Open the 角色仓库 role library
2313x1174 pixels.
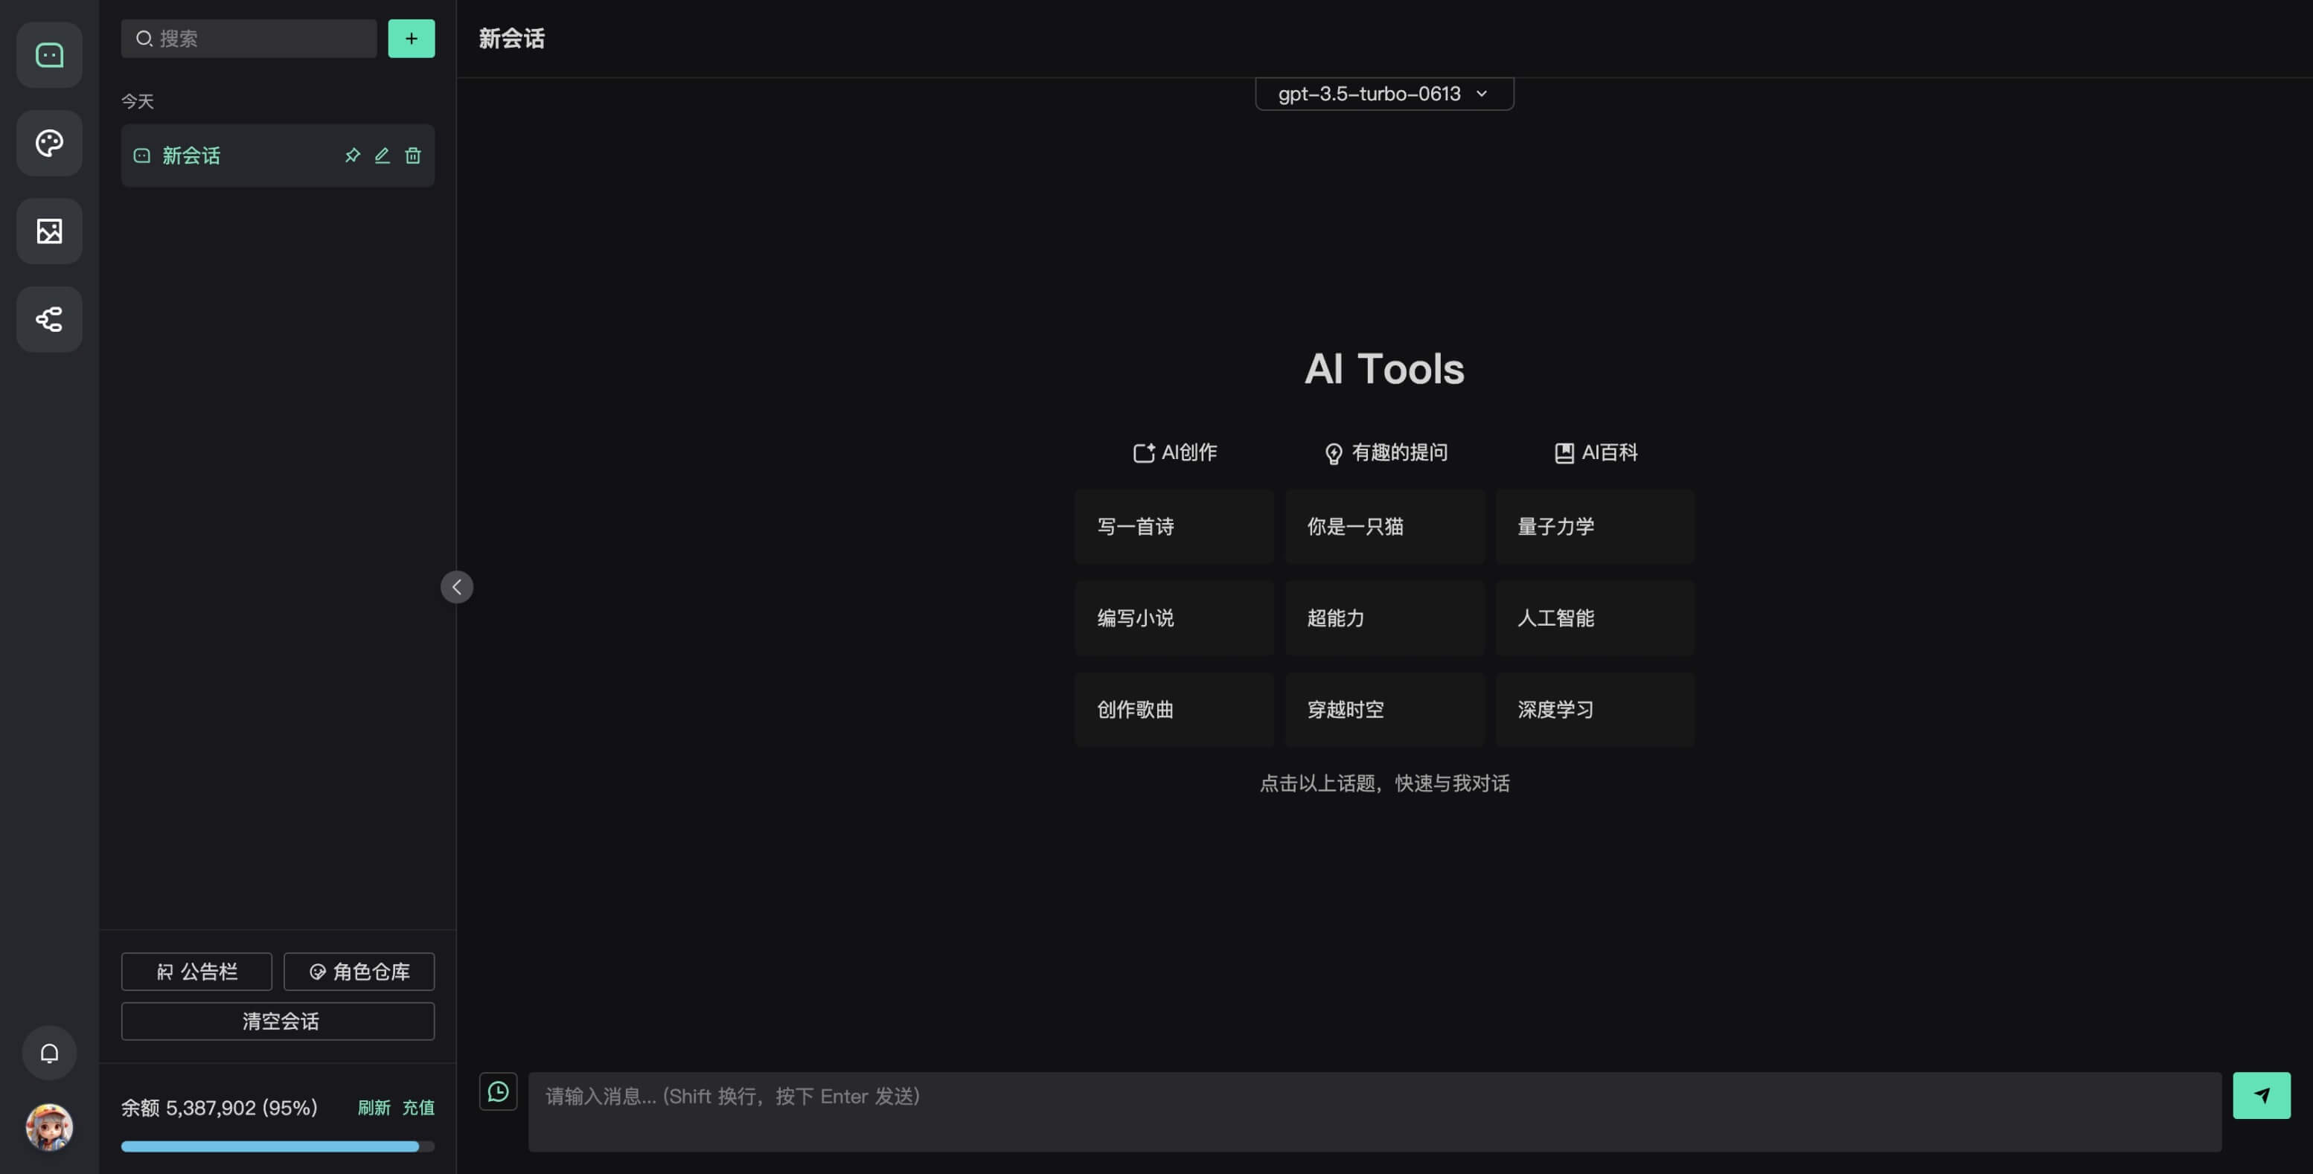pos(359,971)
